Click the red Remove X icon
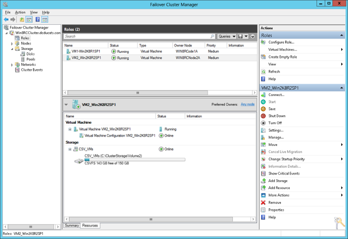 [263, 203]
